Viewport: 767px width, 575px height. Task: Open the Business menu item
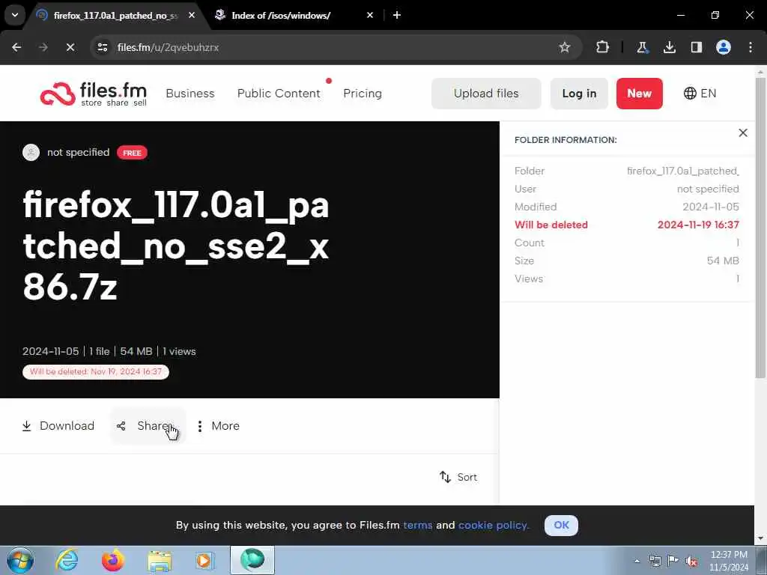coord(190,94)
